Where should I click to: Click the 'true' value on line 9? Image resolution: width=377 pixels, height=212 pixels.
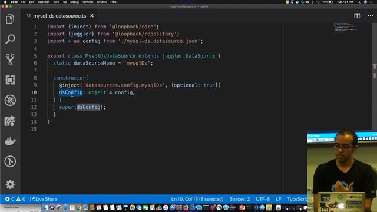209,85
